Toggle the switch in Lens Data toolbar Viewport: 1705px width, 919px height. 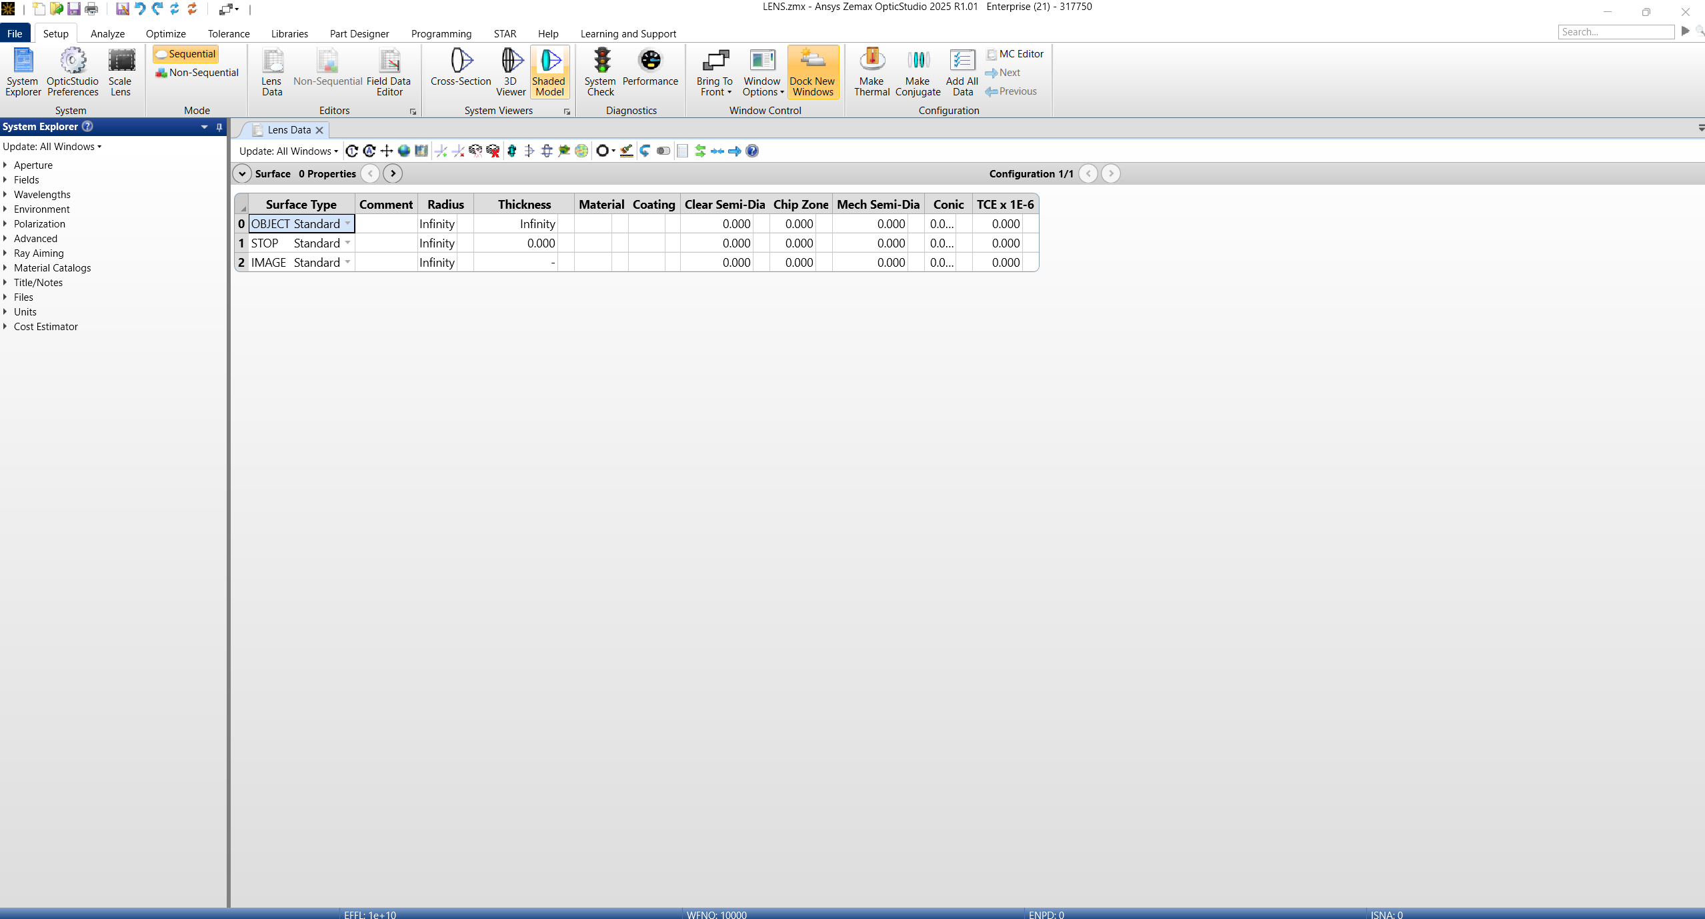[663, 151]
